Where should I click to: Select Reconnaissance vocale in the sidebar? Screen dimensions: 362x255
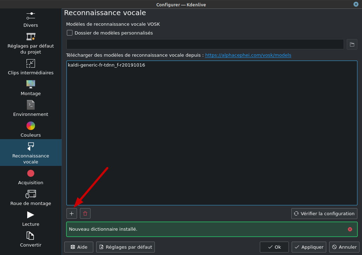click(x=31, y=153)
